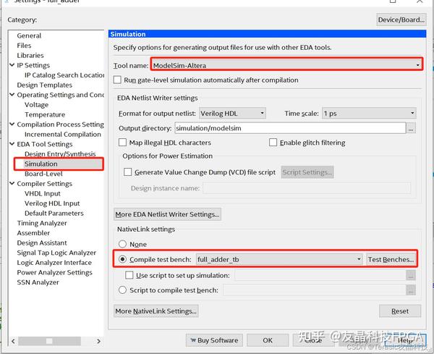Browse for simulation setup script file

(411, 275)
